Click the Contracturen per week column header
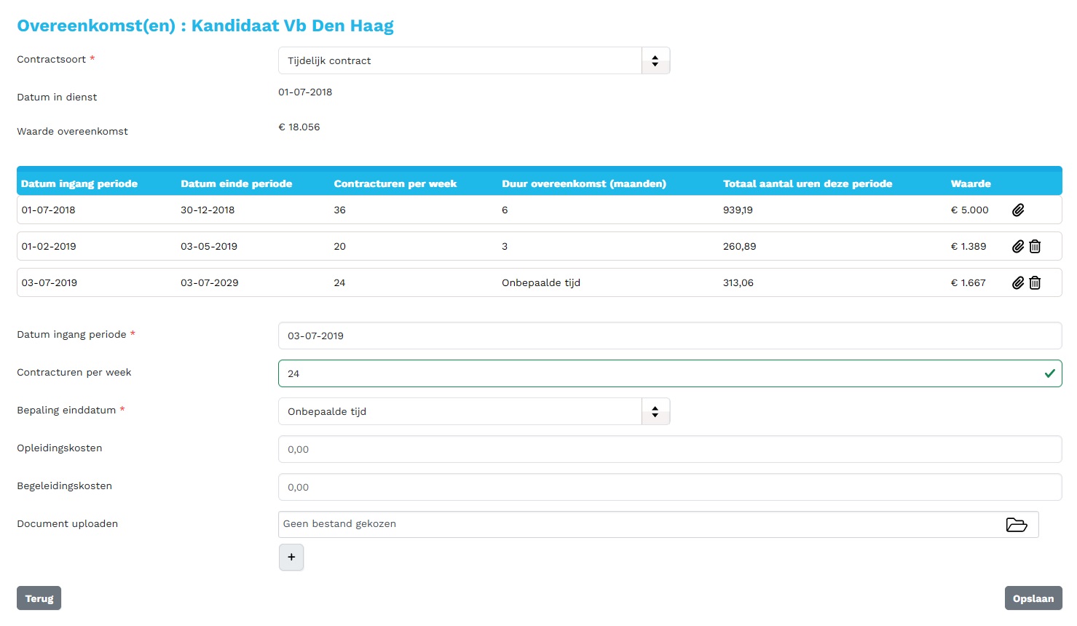The width and height of the screenshot is (1077, 626). click(x=395, y=183)
